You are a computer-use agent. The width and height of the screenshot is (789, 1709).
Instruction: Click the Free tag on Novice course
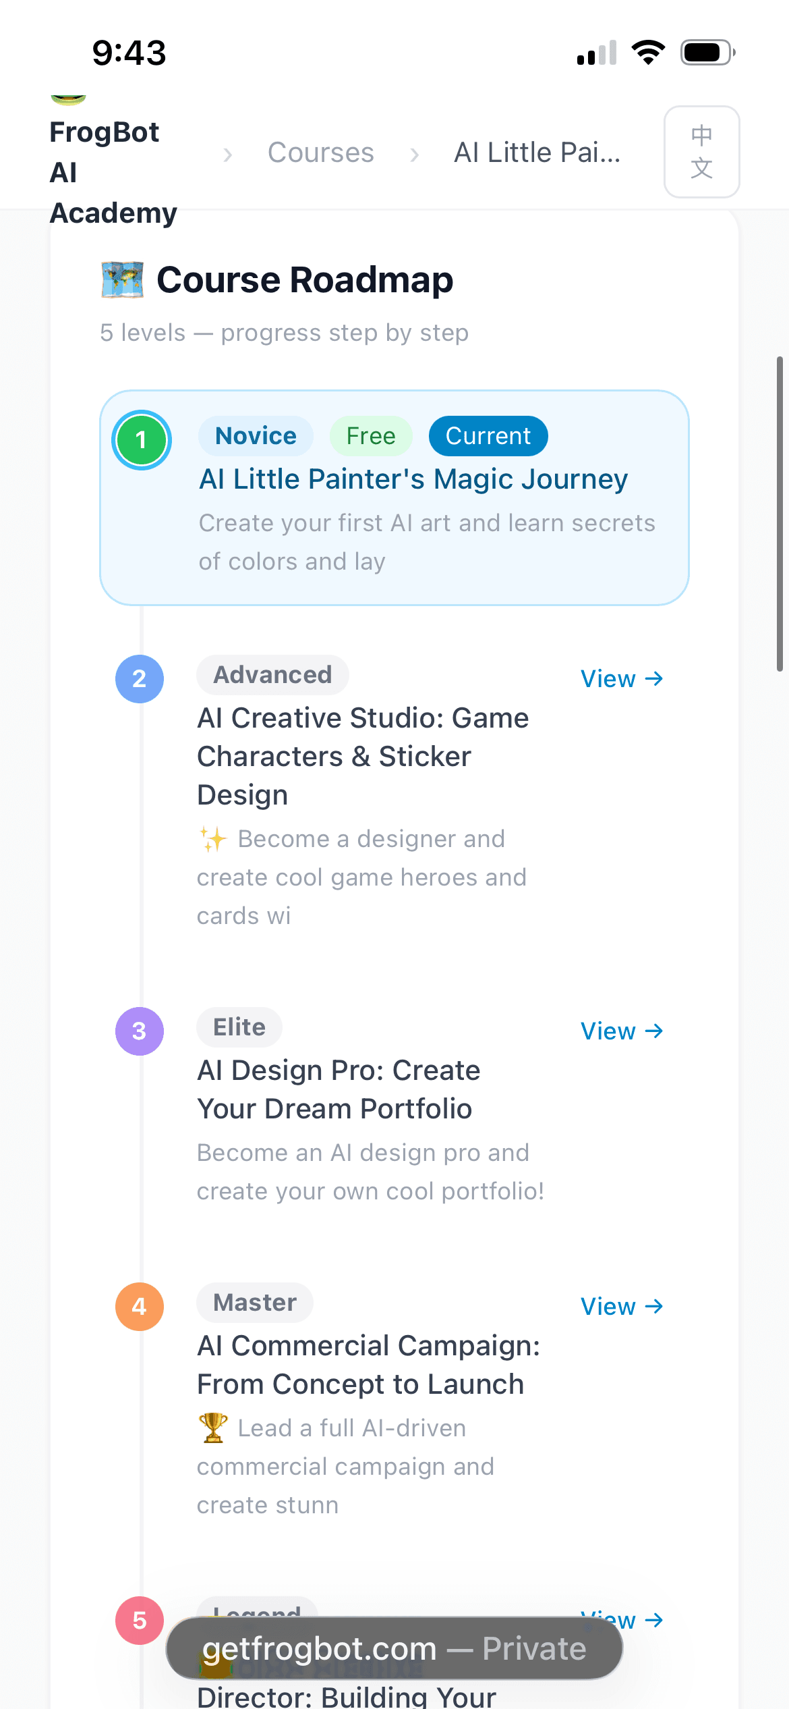point(371,435)
